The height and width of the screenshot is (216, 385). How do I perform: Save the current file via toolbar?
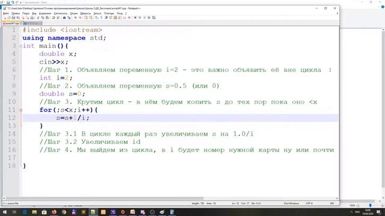(13, 17)
